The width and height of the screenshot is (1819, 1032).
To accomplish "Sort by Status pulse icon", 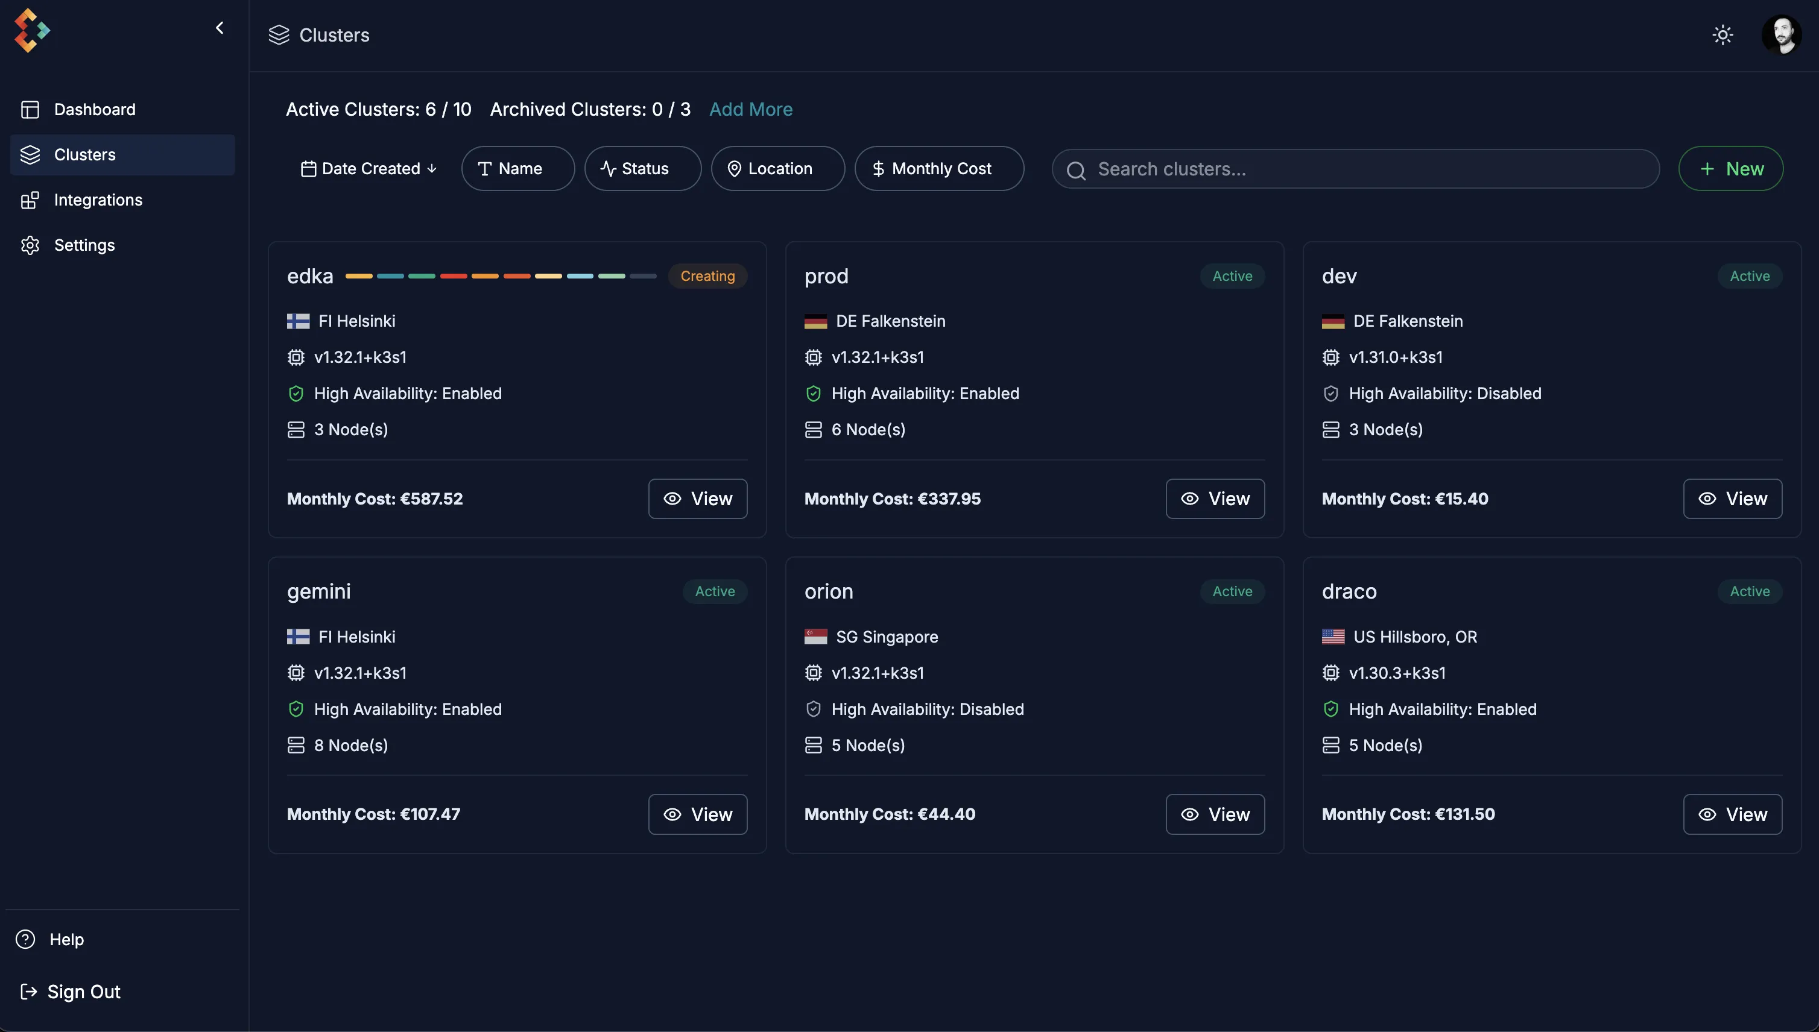I will [608, 169].
